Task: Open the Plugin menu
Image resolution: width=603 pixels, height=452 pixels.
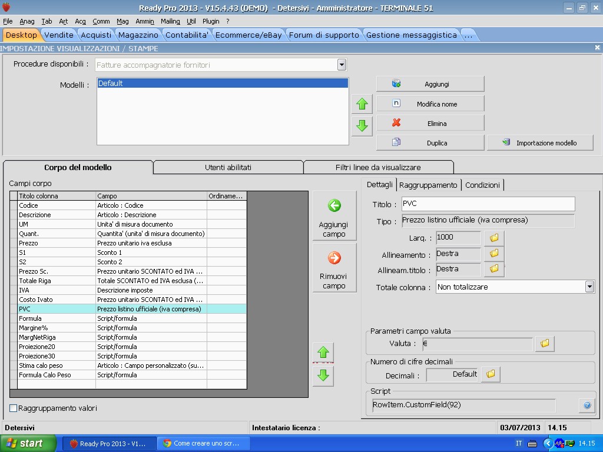Action: tap(211, 21)
